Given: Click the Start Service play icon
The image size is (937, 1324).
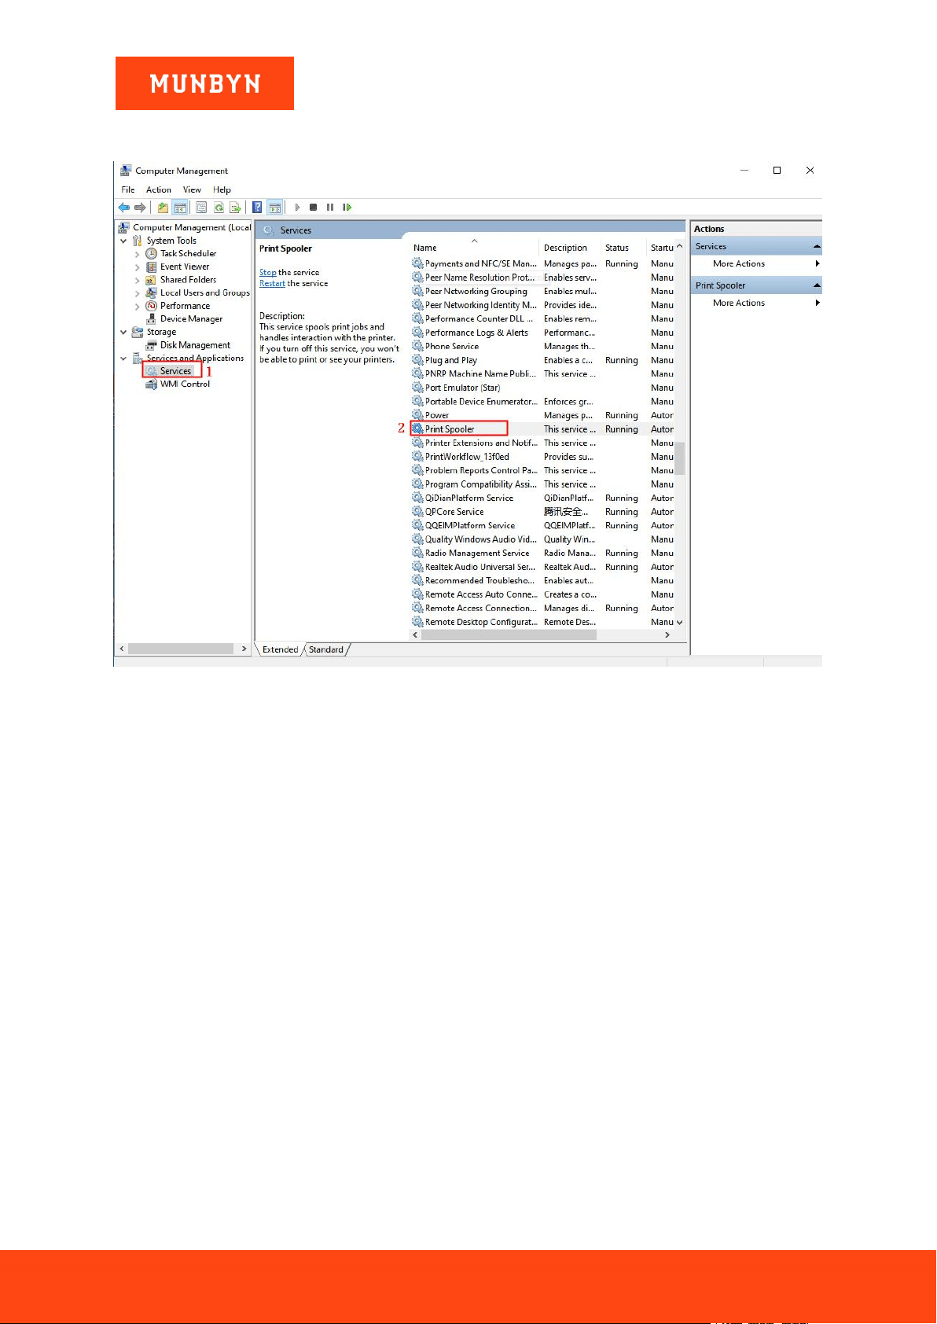Looking at the screenshot, I should tap(297, 208).
